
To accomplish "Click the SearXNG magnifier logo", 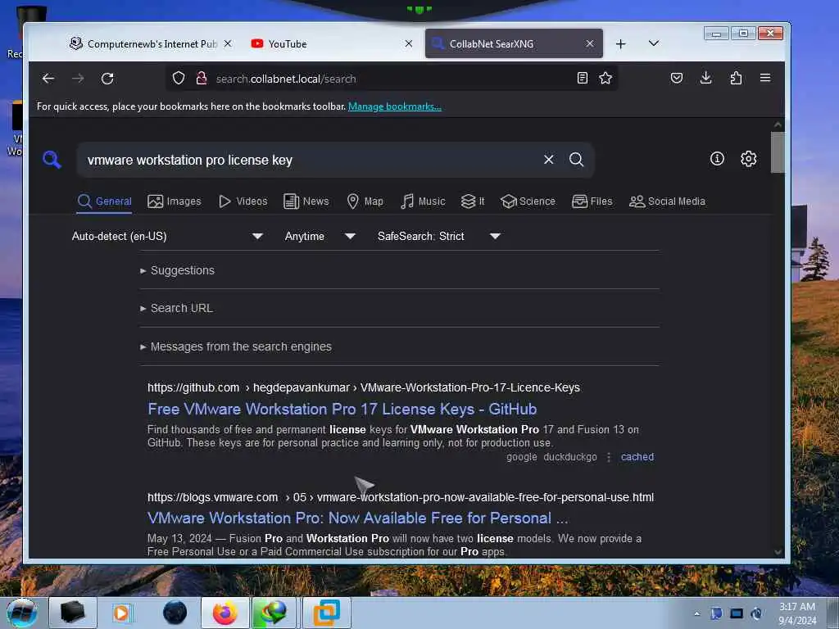I will point(52,160).
